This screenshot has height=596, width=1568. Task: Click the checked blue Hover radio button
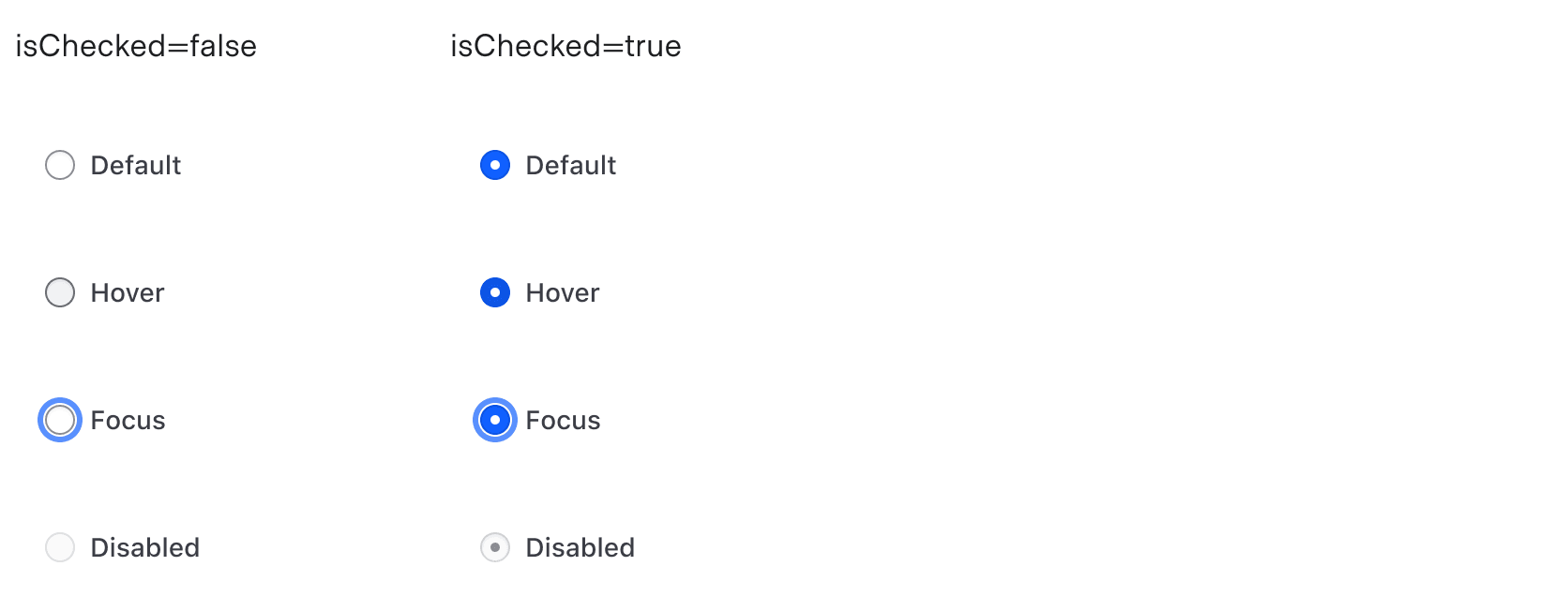pyautogui.click(x=495, y=292)
